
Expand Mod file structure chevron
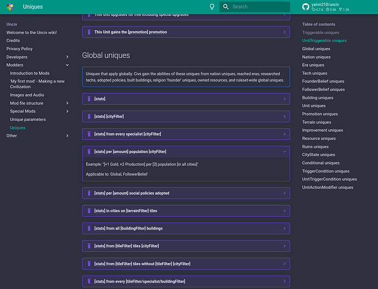click(x=67, y=103)
